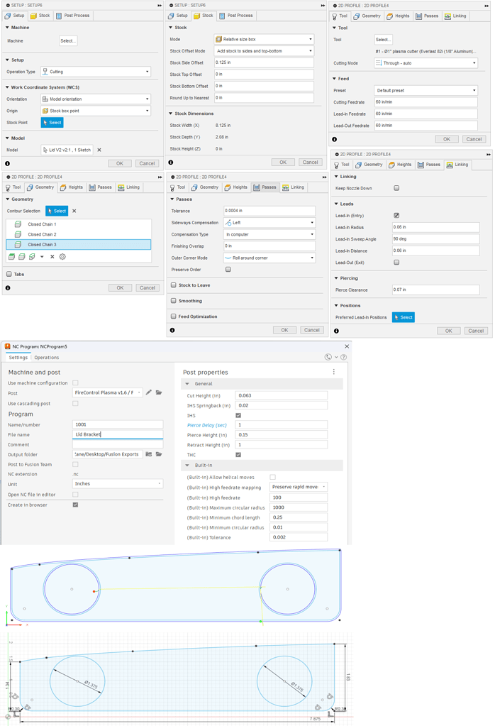This screenshot has height=726, width=495.
Task: Clear contour selection with the X icon
Action: tap(74, 211)
